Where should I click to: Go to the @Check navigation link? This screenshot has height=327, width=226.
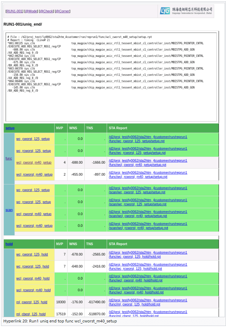tap(46, 11)
